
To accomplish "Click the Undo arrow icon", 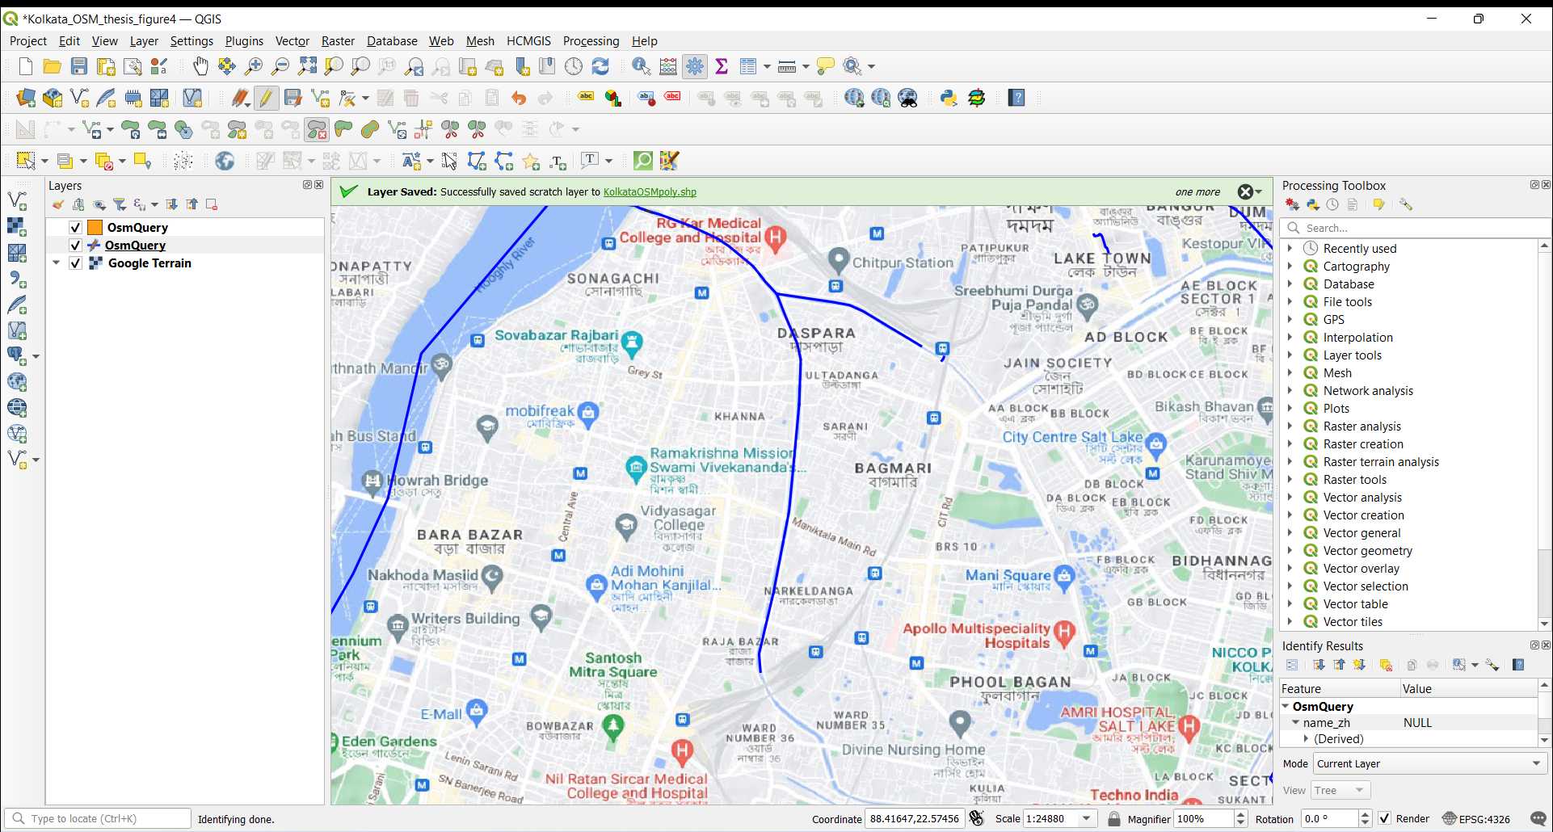I will coord(519,98).
